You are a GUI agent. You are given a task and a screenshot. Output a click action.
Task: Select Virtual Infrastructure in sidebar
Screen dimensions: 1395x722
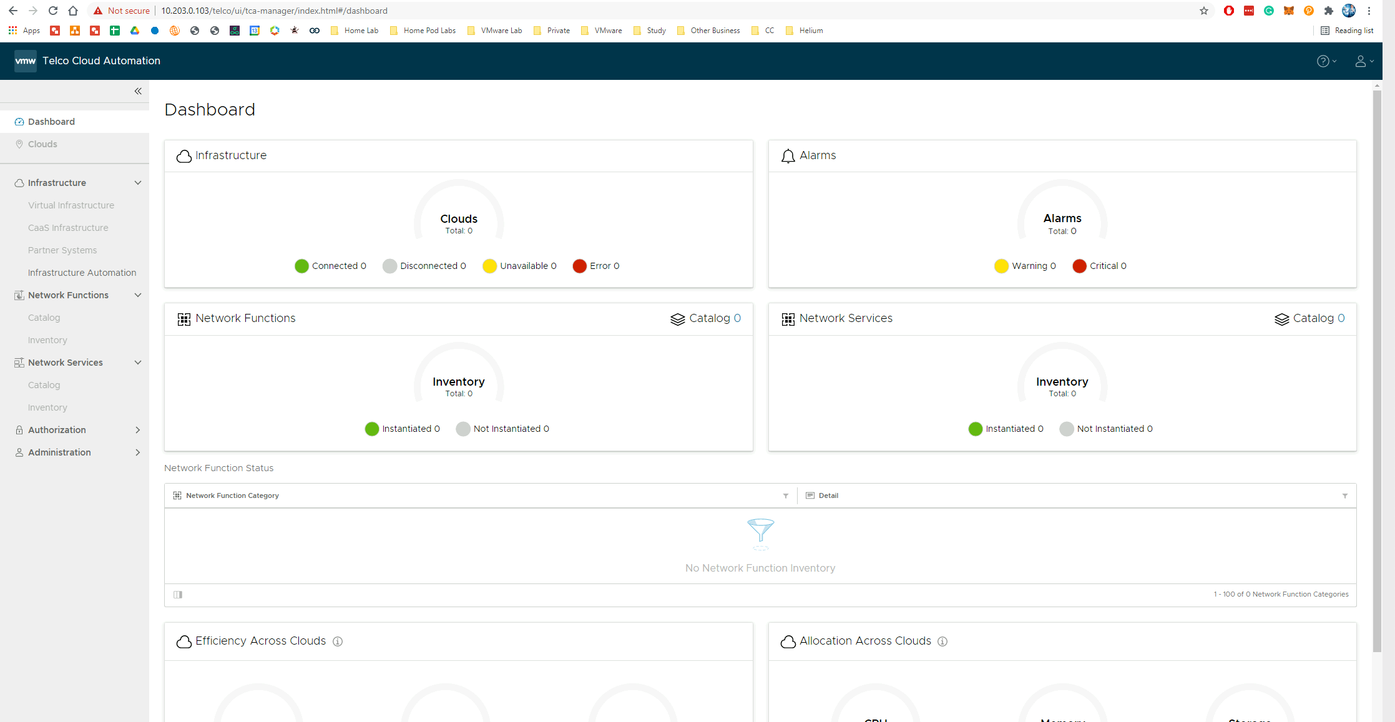coord(71,205)
